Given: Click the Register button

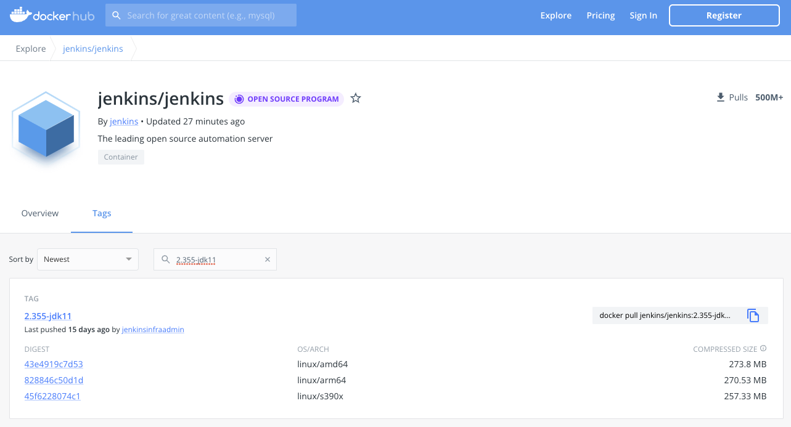Looking at the screenshot, I should pyautogui.click(x=724, y=15).
